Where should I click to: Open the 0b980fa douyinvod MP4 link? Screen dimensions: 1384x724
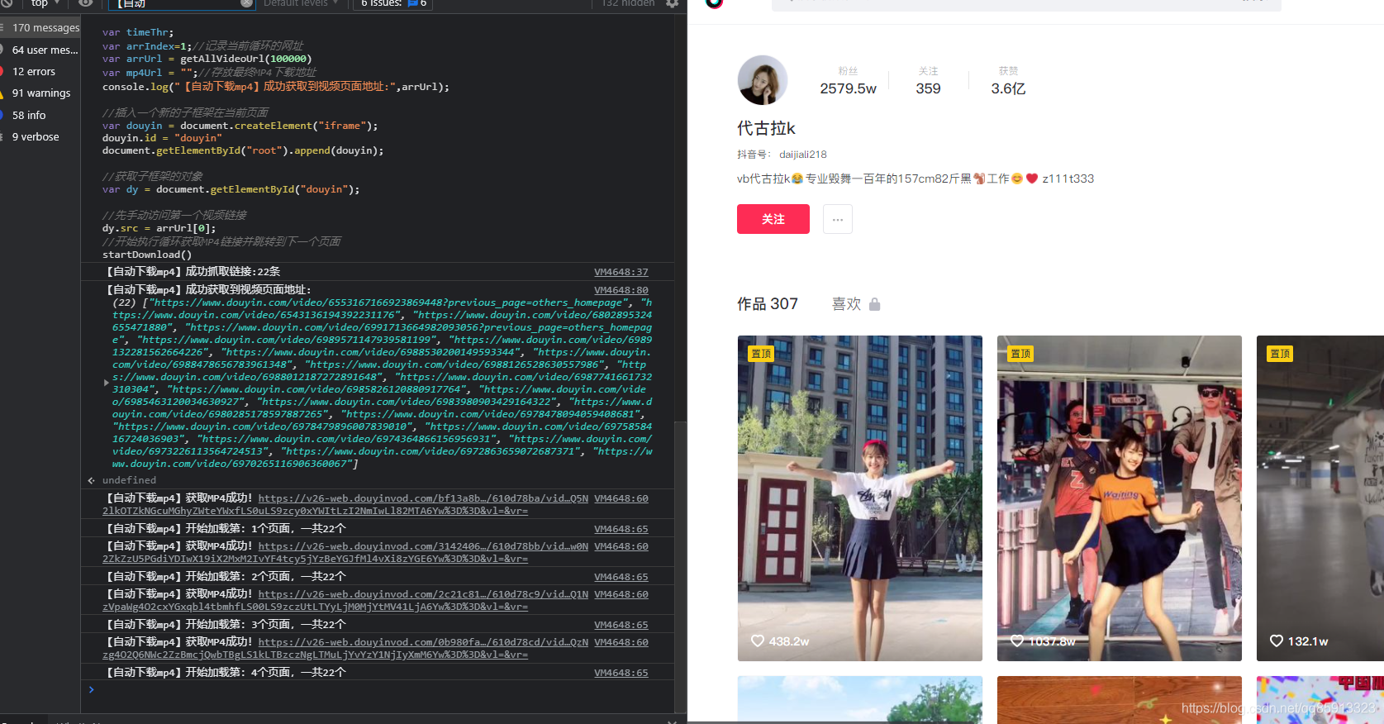pos(423,642)
